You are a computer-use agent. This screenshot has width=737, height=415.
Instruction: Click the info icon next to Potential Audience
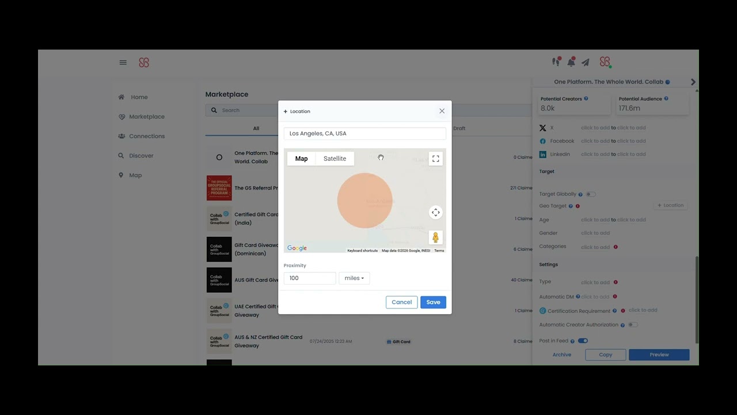coord(666,99)
